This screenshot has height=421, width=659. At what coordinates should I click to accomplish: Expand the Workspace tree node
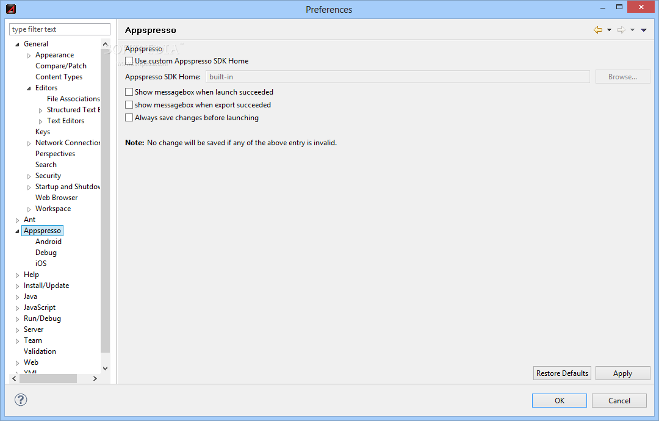29,209
